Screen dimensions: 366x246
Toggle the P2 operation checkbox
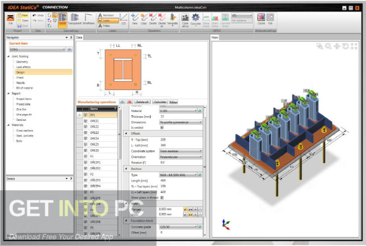tap(85, 174)
